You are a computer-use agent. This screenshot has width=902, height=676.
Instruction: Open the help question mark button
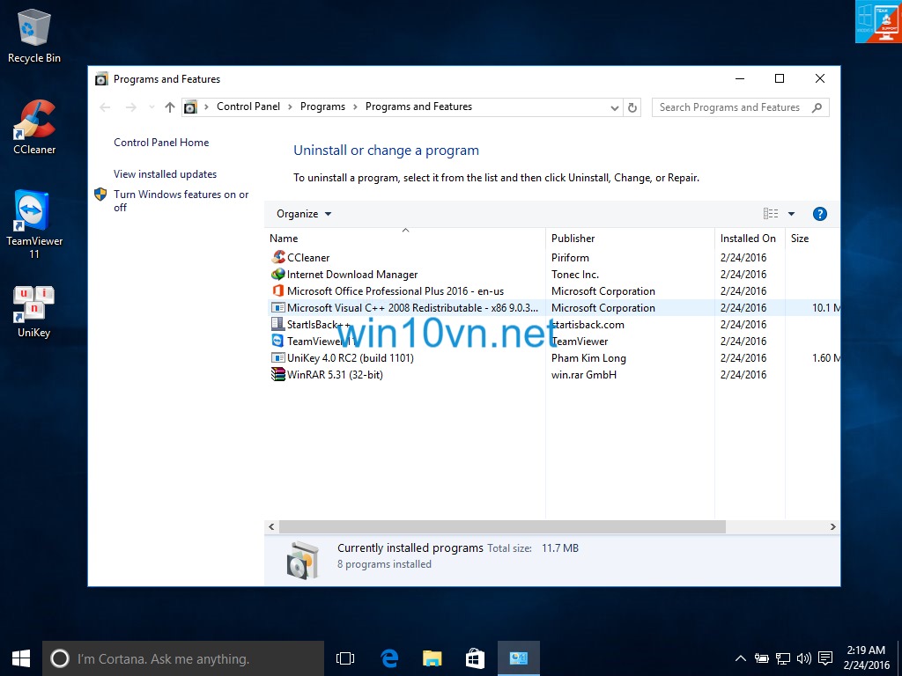point(820,214)
